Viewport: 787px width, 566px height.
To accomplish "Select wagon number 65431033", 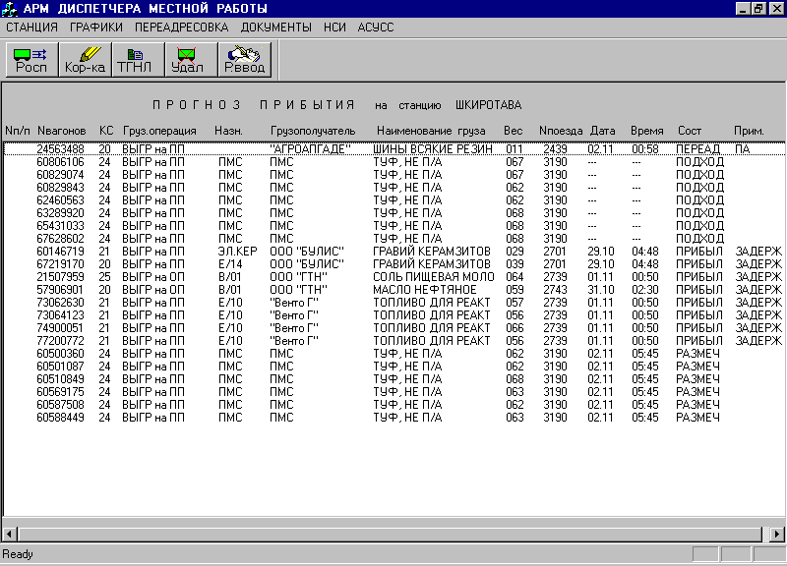I will [x=60, y=226].
